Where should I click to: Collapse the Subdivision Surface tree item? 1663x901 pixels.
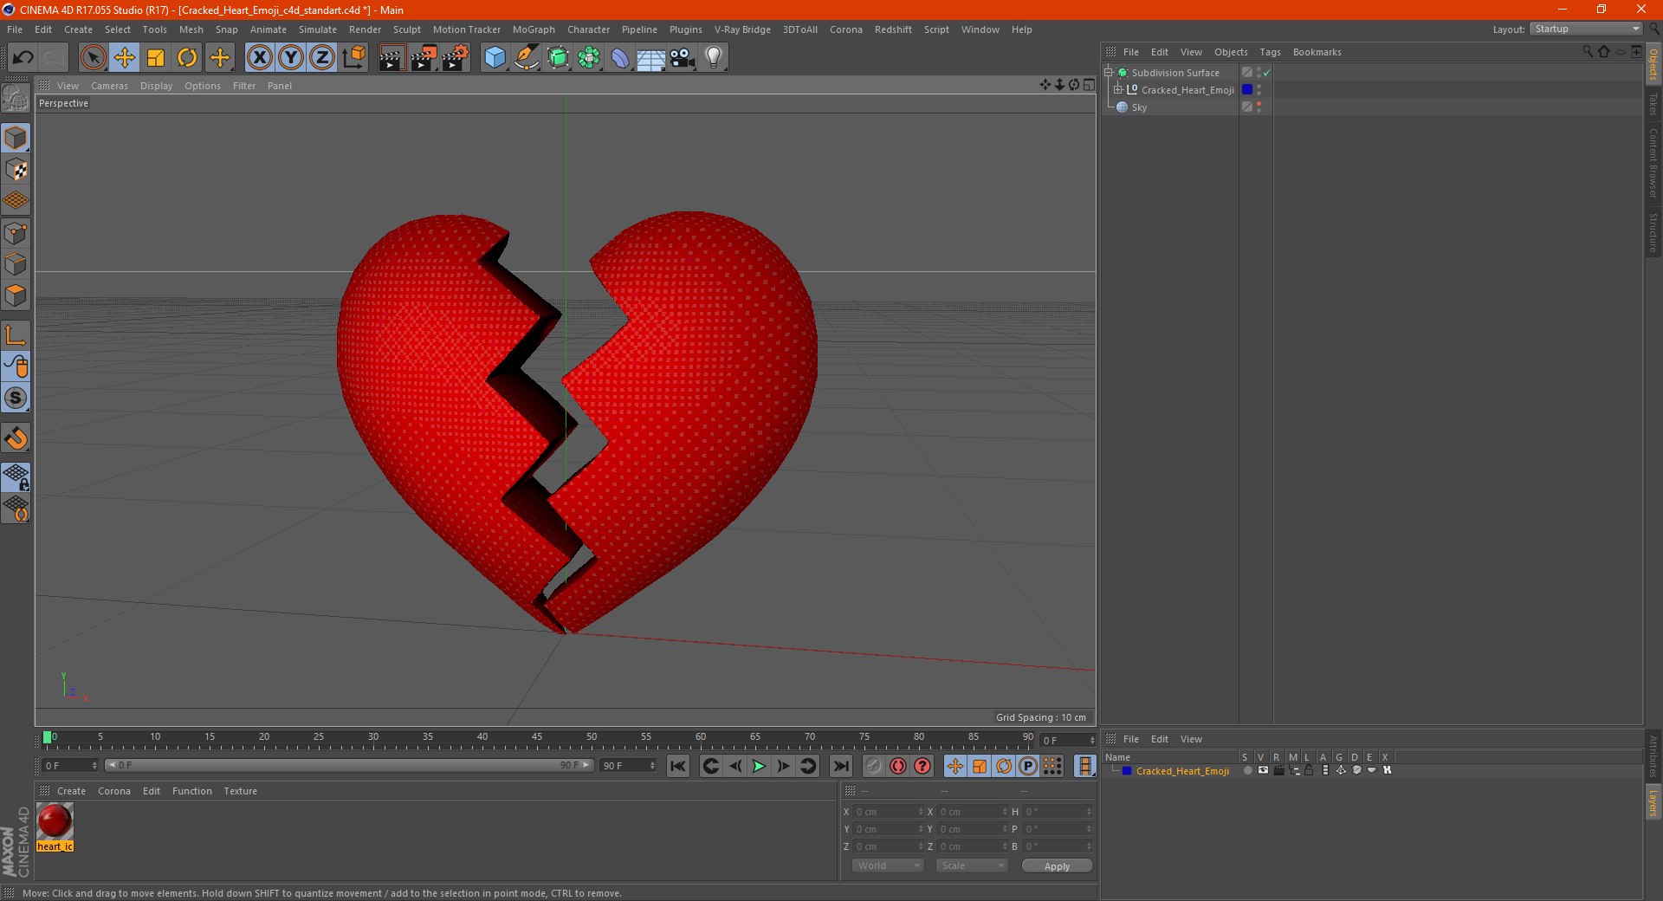(1108, 73)
